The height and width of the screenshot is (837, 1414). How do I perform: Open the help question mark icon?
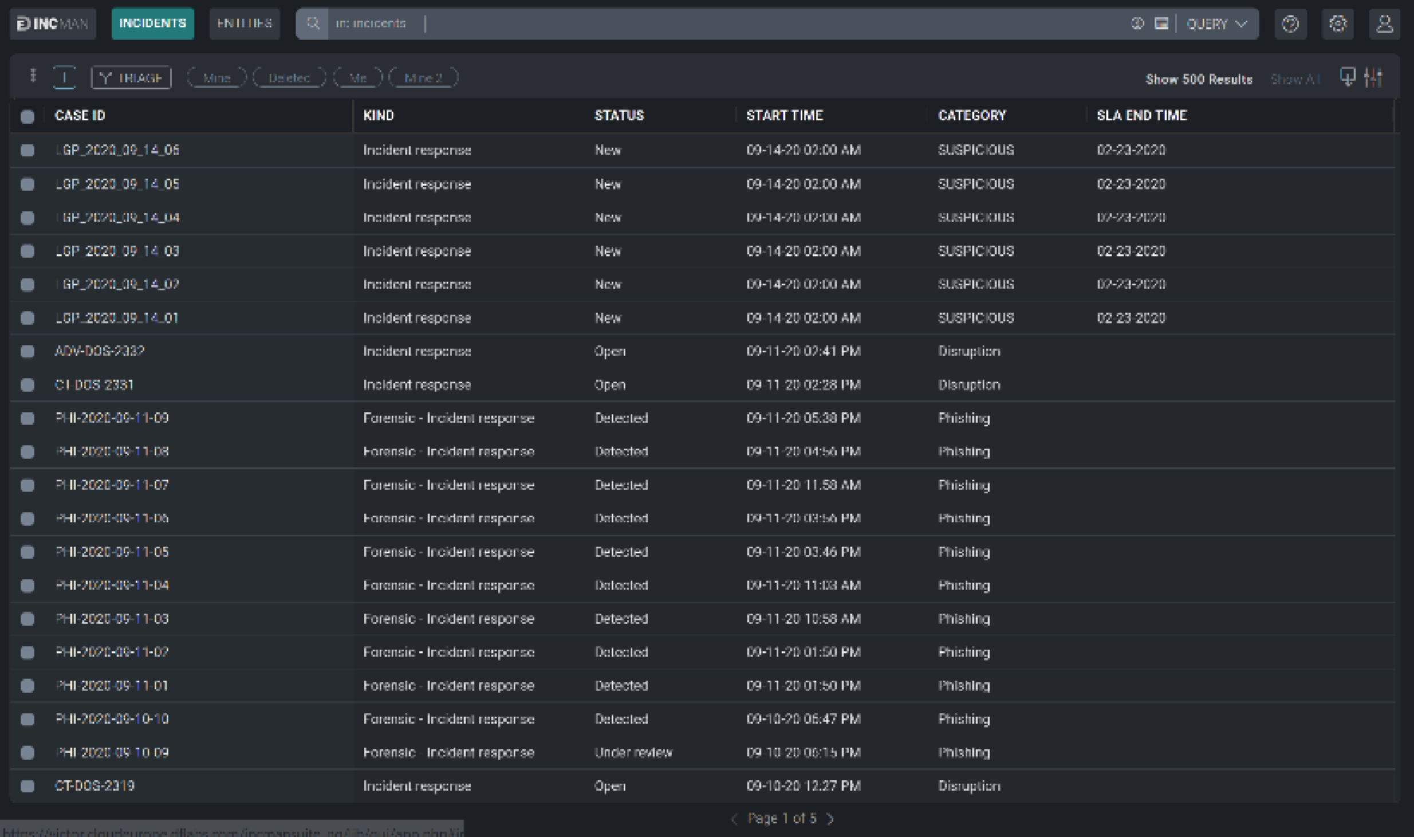click(1290, 23)
